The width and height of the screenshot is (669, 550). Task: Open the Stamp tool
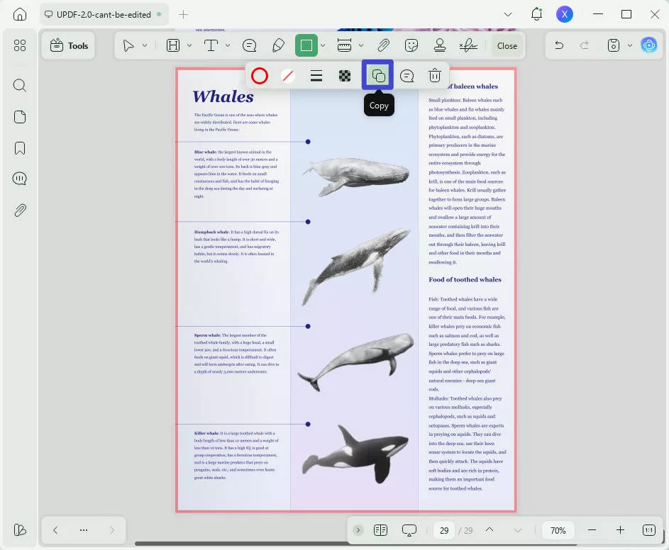tap(439, 45)
